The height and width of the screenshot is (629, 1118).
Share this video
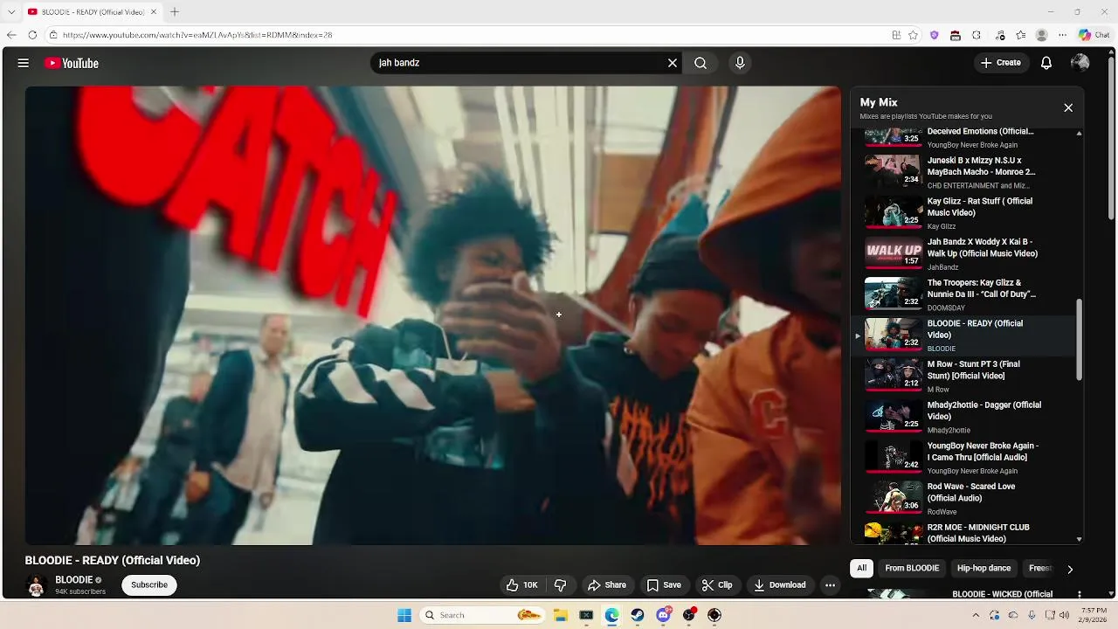pyautogui.click(x=607, y=585)
